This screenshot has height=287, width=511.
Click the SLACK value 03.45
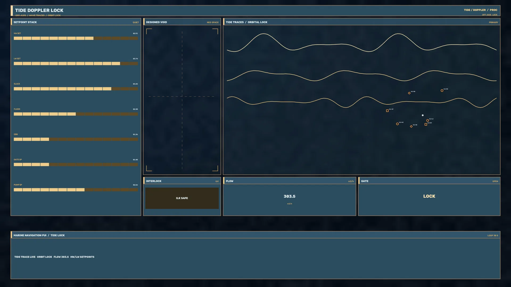135,84
